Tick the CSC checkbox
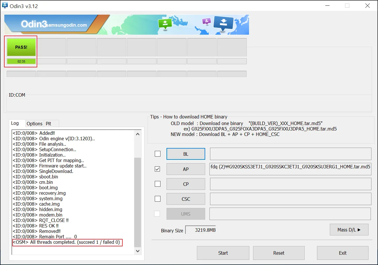 click(158, 199)
